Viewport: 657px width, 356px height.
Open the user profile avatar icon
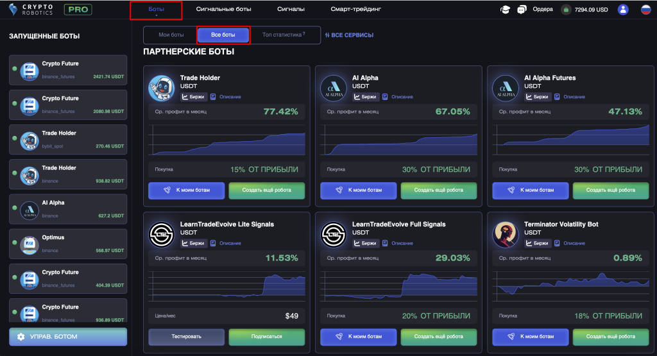623,9
